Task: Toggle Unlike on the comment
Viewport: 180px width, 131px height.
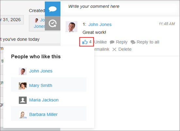Action: click(100, 42)
